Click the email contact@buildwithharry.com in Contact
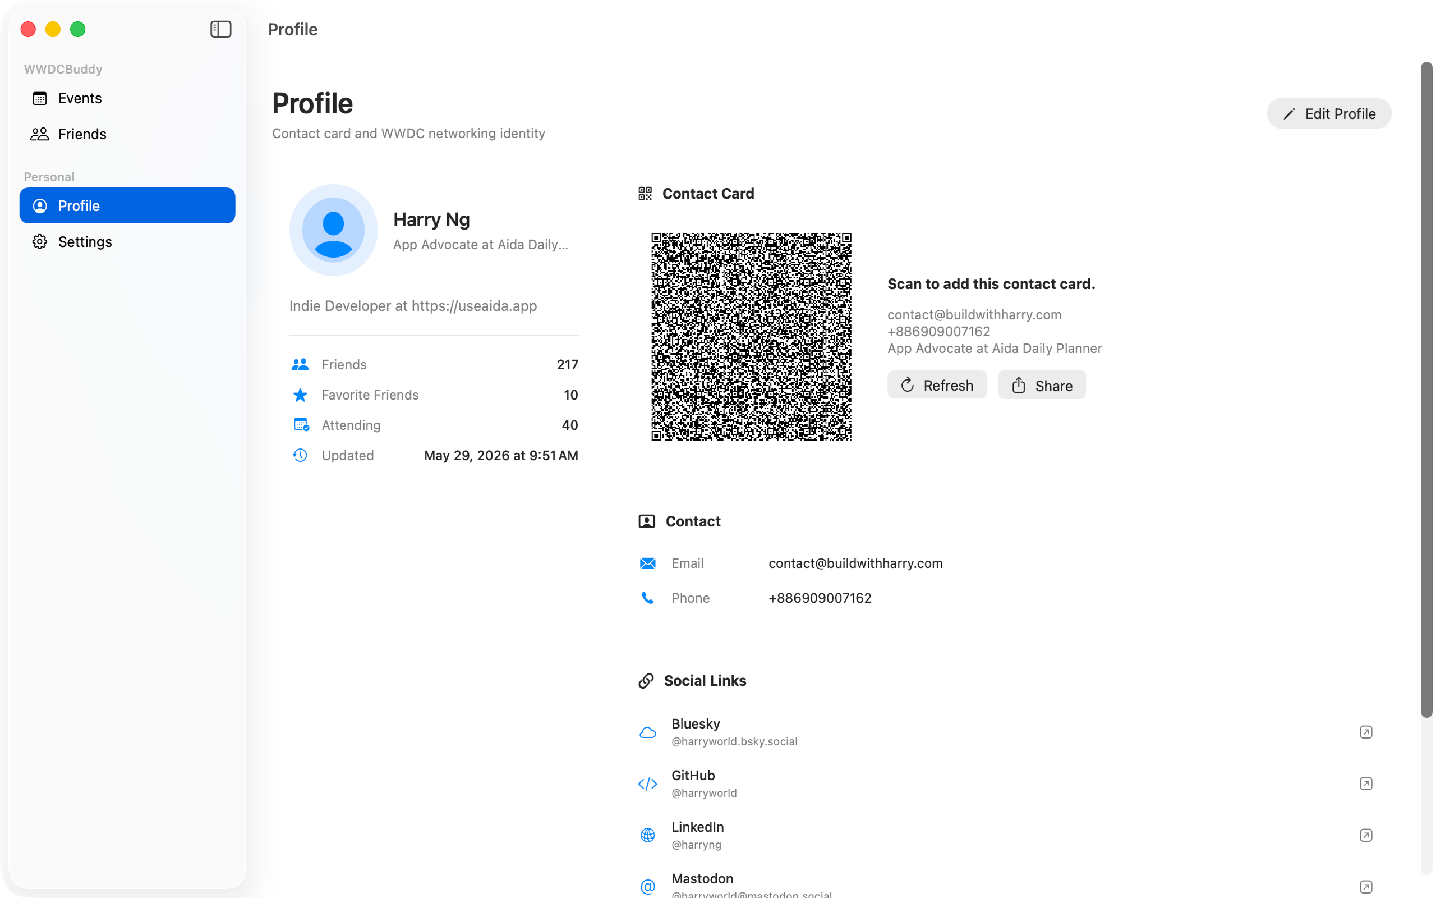 point(855,563)
